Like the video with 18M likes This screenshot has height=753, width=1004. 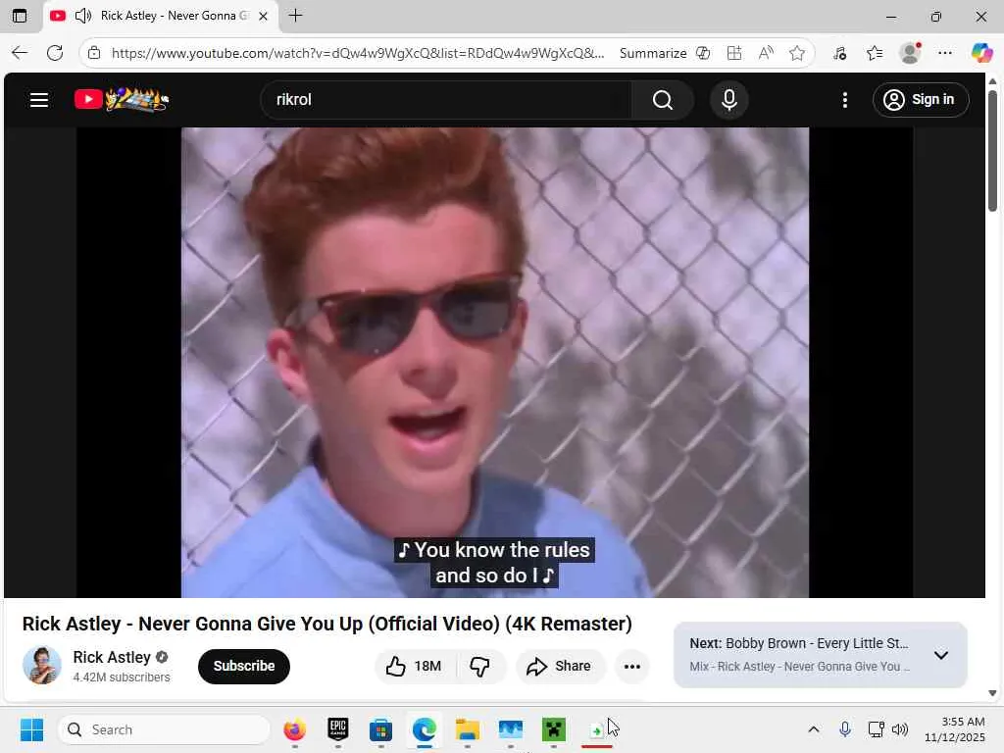pyautogui.click(x=414, y=666)
